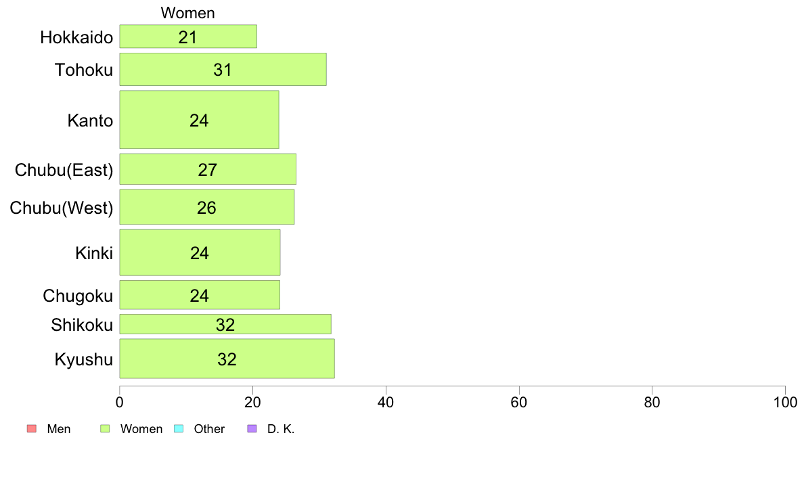Click the Chubu(West) bar showing 26
This screenshot has width=804, height=498.
[x=207, y=206]
